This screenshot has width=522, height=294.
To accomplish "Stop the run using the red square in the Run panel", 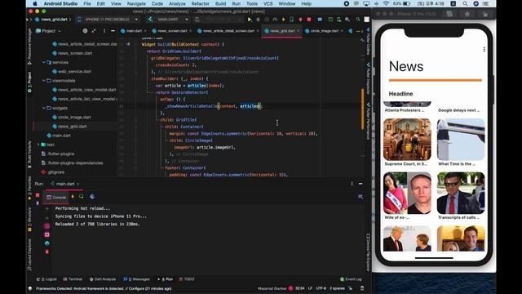I will tap(38, 195).
